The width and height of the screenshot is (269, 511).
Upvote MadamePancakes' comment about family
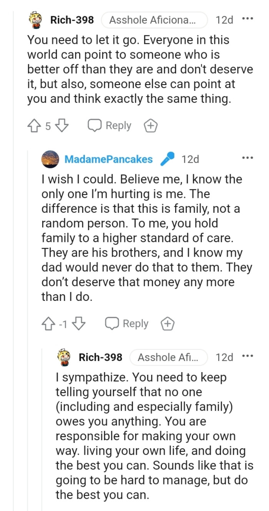point(49,324)
